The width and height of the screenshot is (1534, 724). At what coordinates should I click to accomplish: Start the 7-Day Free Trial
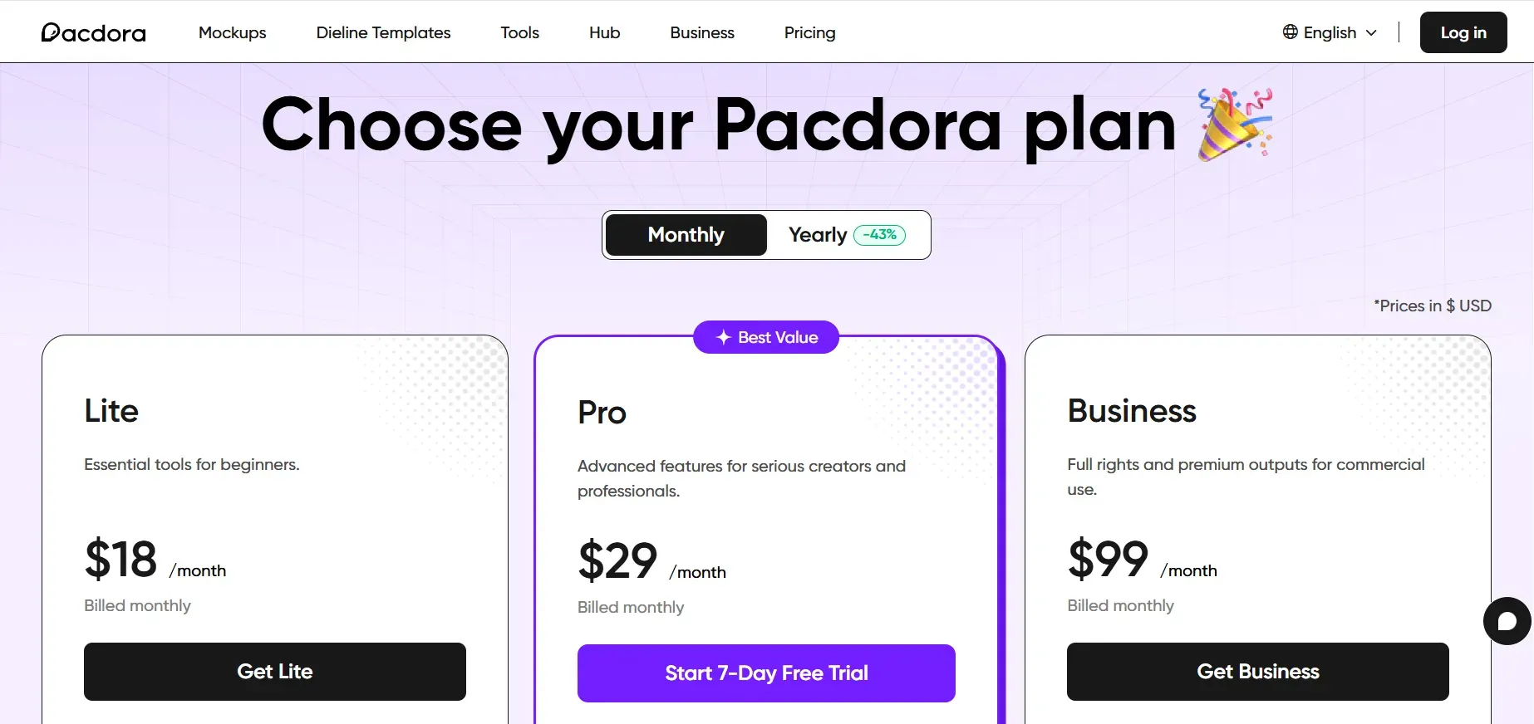click(x=766, y=673)
